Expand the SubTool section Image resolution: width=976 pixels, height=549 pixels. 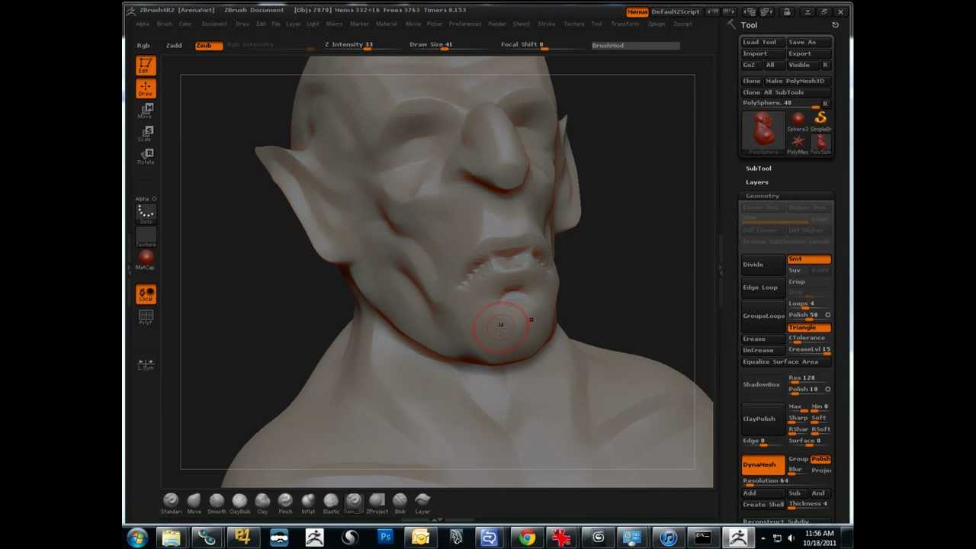(x=759, y=169)
